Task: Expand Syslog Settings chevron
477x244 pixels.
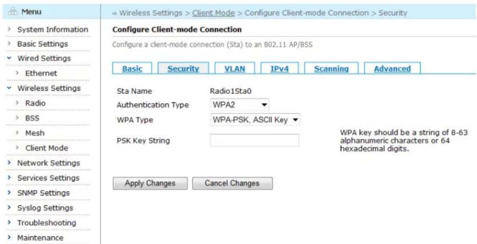Action: 10,208
